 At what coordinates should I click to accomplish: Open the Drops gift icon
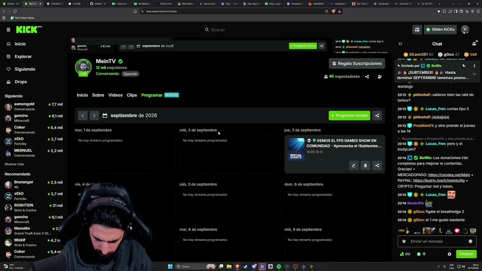tap(8, 82)
